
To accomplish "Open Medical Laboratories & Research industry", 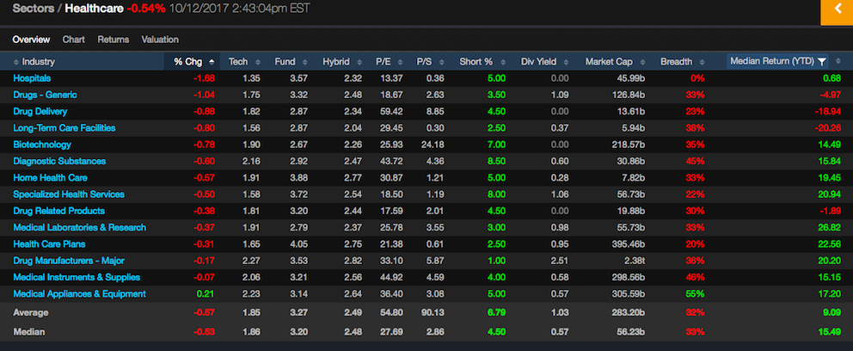I will tap(79, 227).
